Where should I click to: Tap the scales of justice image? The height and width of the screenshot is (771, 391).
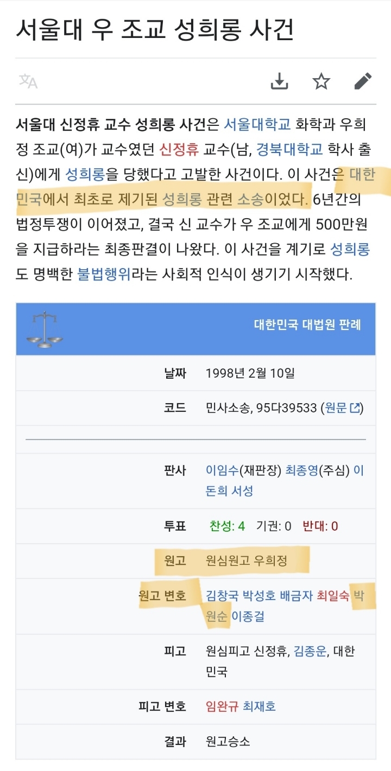[44, 329]
